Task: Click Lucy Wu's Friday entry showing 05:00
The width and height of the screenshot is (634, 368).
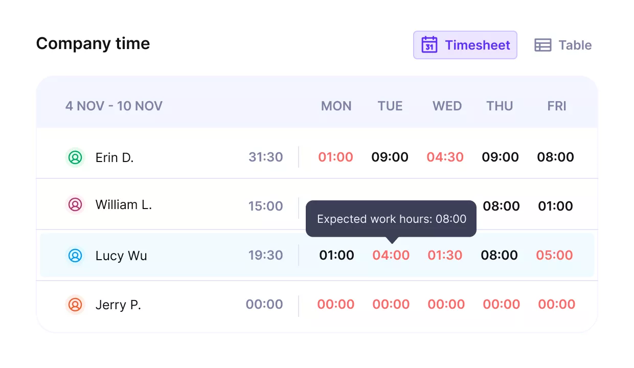Action: [555, 256]
